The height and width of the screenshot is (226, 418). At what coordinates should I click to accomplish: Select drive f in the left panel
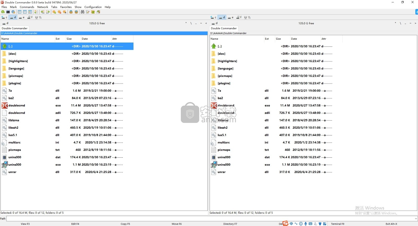tap(30, 17)
